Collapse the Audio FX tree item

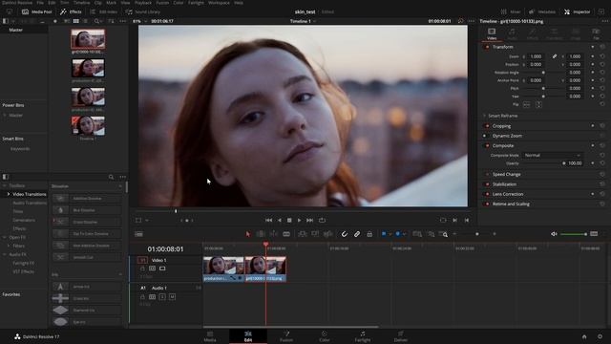point(5,254)
